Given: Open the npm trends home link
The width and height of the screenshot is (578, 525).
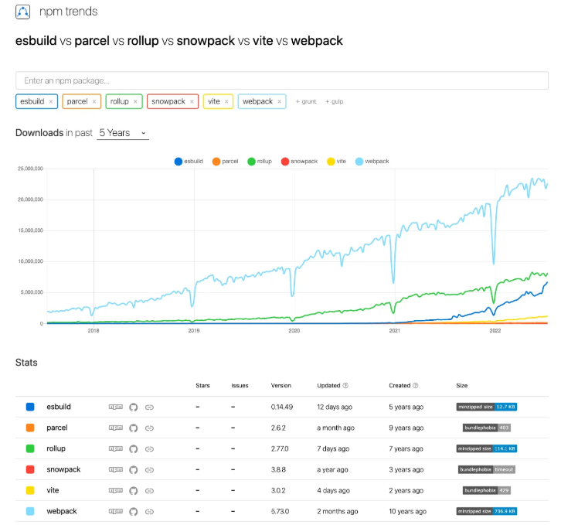Looking at the screenshot, I should click(68, 12).
